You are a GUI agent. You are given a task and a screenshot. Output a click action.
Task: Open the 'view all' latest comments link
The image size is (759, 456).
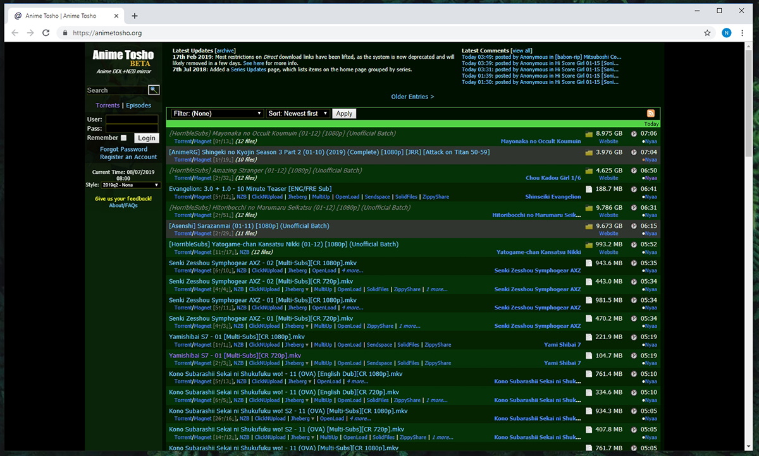(x=521, y=51)
